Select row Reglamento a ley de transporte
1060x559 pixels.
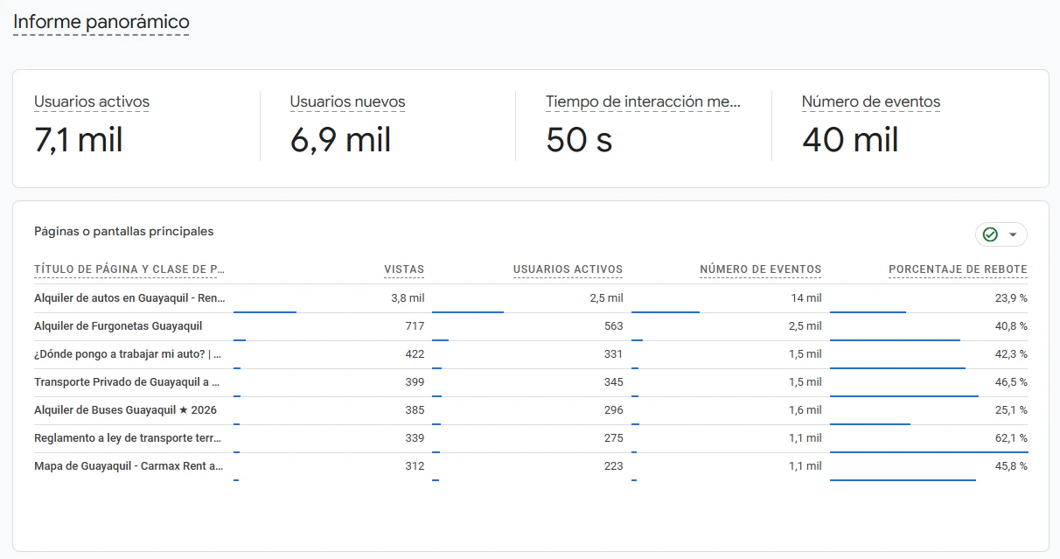pos(531,438)
